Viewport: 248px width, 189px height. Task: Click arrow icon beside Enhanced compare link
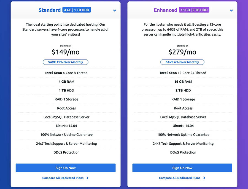(204, 178)
